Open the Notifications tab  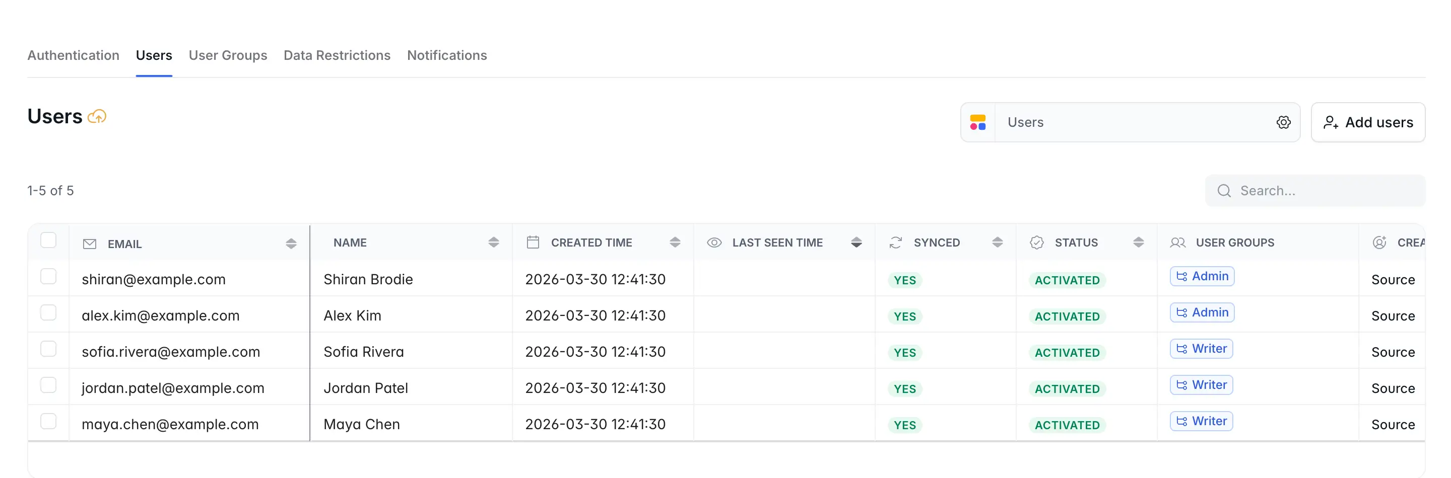tap(447, 55)
